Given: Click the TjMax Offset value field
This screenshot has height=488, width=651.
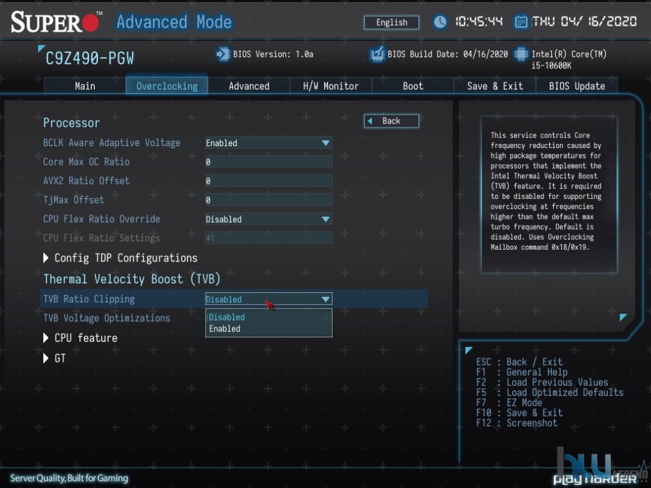Looking at the screenshot, I should [269, 200].
